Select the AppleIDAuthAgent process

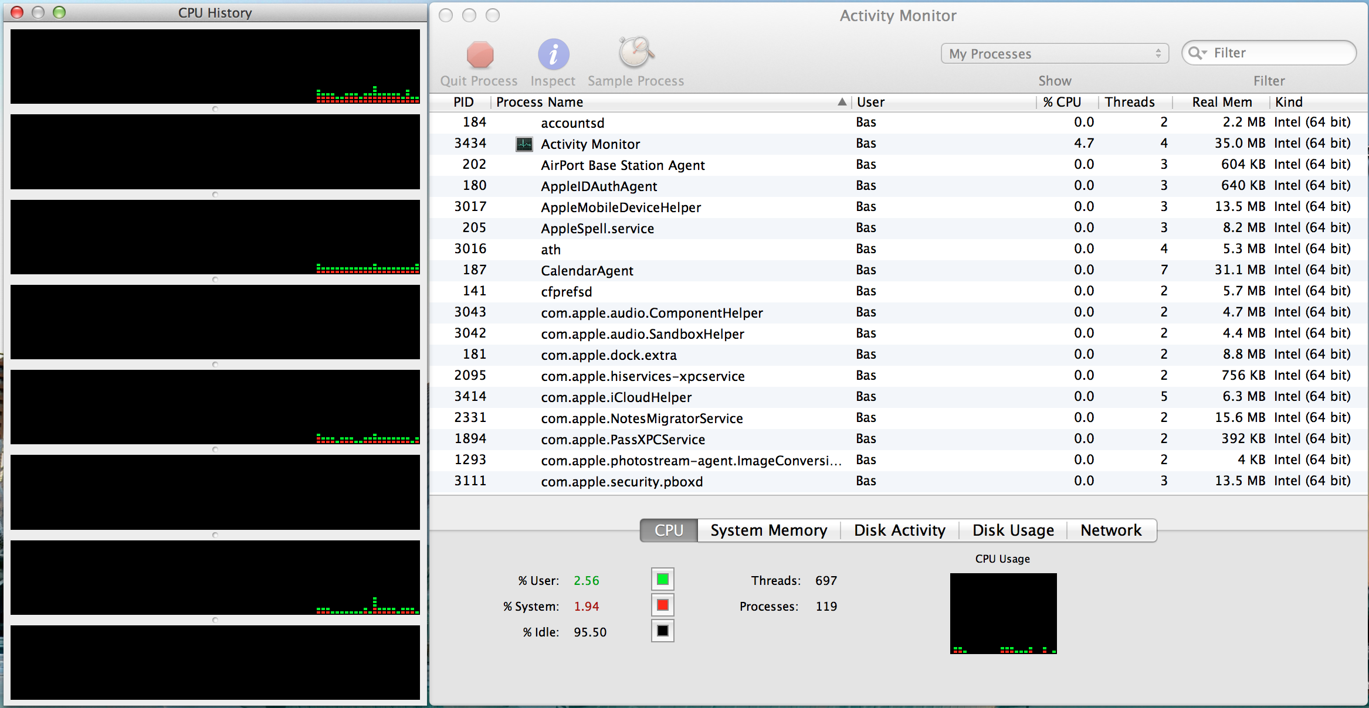[x=899, y=186]
